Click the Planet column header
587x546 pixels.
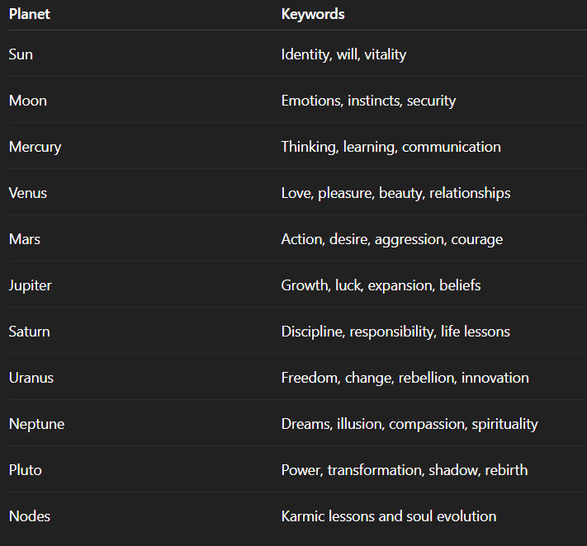click(30, 14)
